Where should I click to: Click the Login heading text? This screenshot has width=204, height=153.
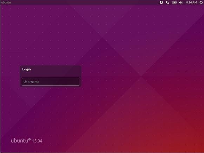point(26,69)
